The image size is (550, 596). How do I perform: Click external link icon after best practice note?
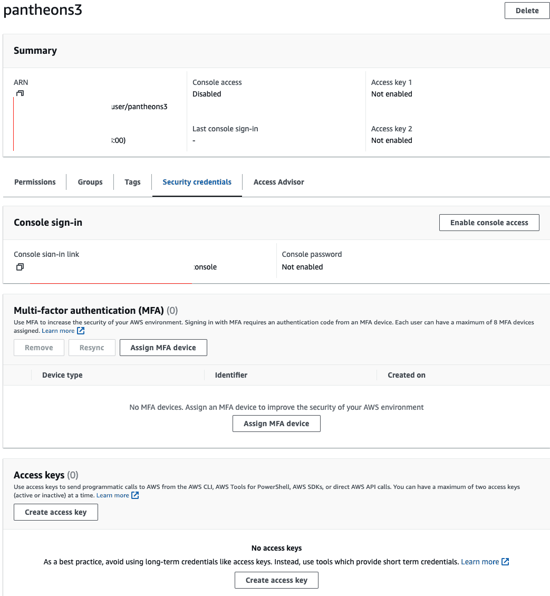[505, 562]
